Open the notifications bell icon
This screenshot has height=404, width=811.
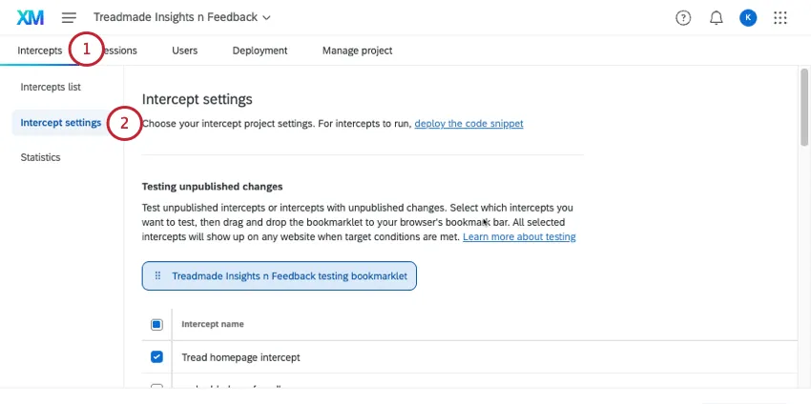(x=716, y=17)
